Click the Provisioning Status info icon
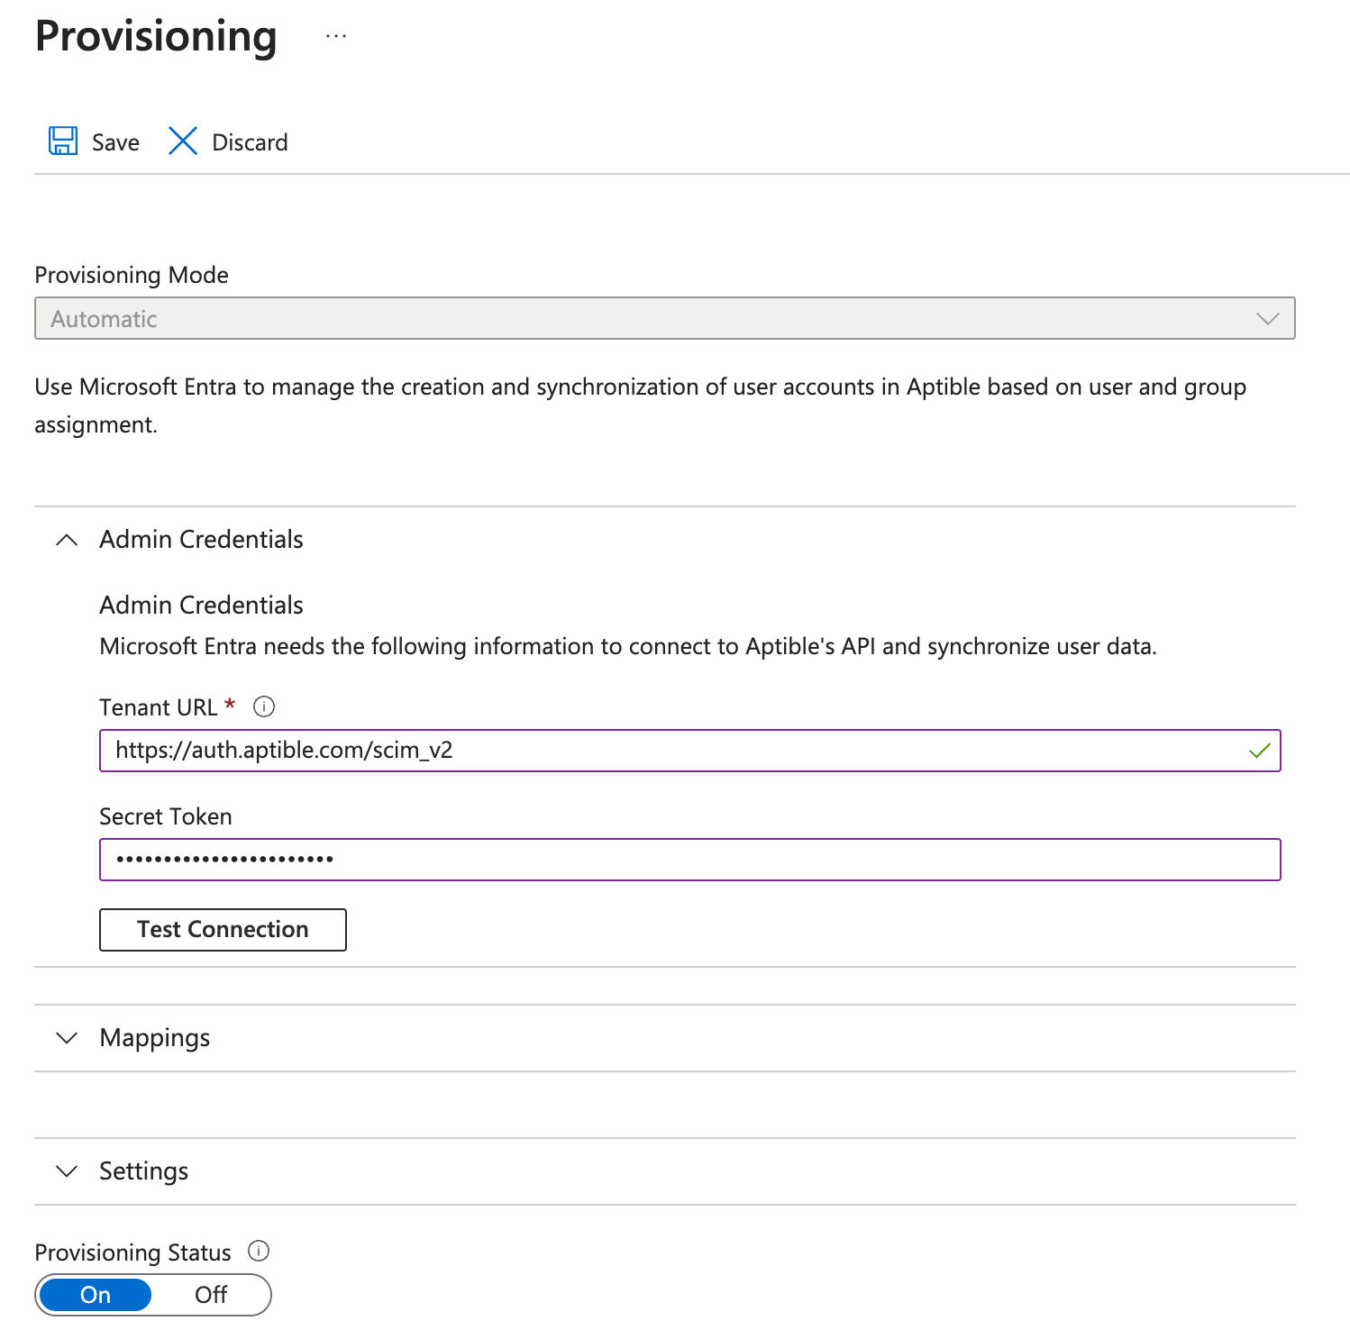1350x1330 pixels. (259, 1252)
